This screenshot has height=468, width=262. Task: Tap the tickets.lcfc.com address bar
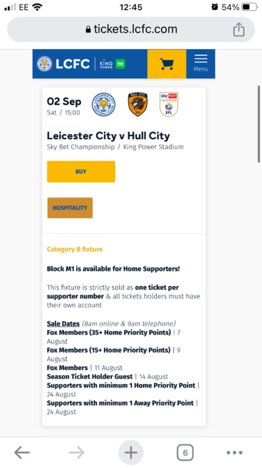coord(131,29)
